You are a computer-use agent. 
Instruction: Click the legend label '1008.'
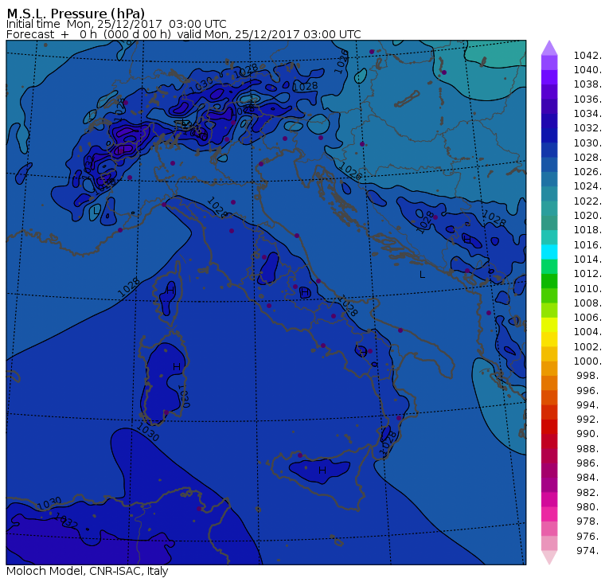coord(587,303)
